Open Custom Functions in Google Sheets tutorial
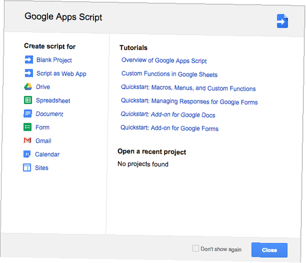 pos(170,74)
